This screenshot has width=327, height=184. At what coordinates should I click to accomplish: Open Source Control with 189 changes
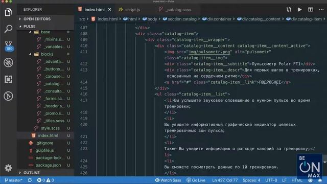click(x=9, y=46)
